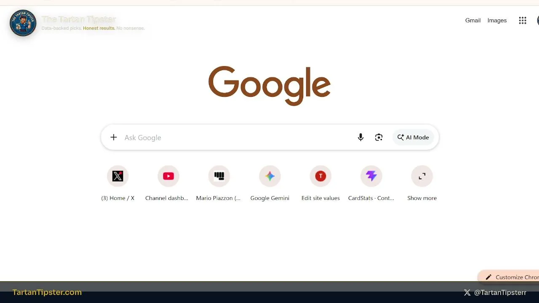539x303 pixels.
Task: Click the Images link
Action: coord(497,21)
